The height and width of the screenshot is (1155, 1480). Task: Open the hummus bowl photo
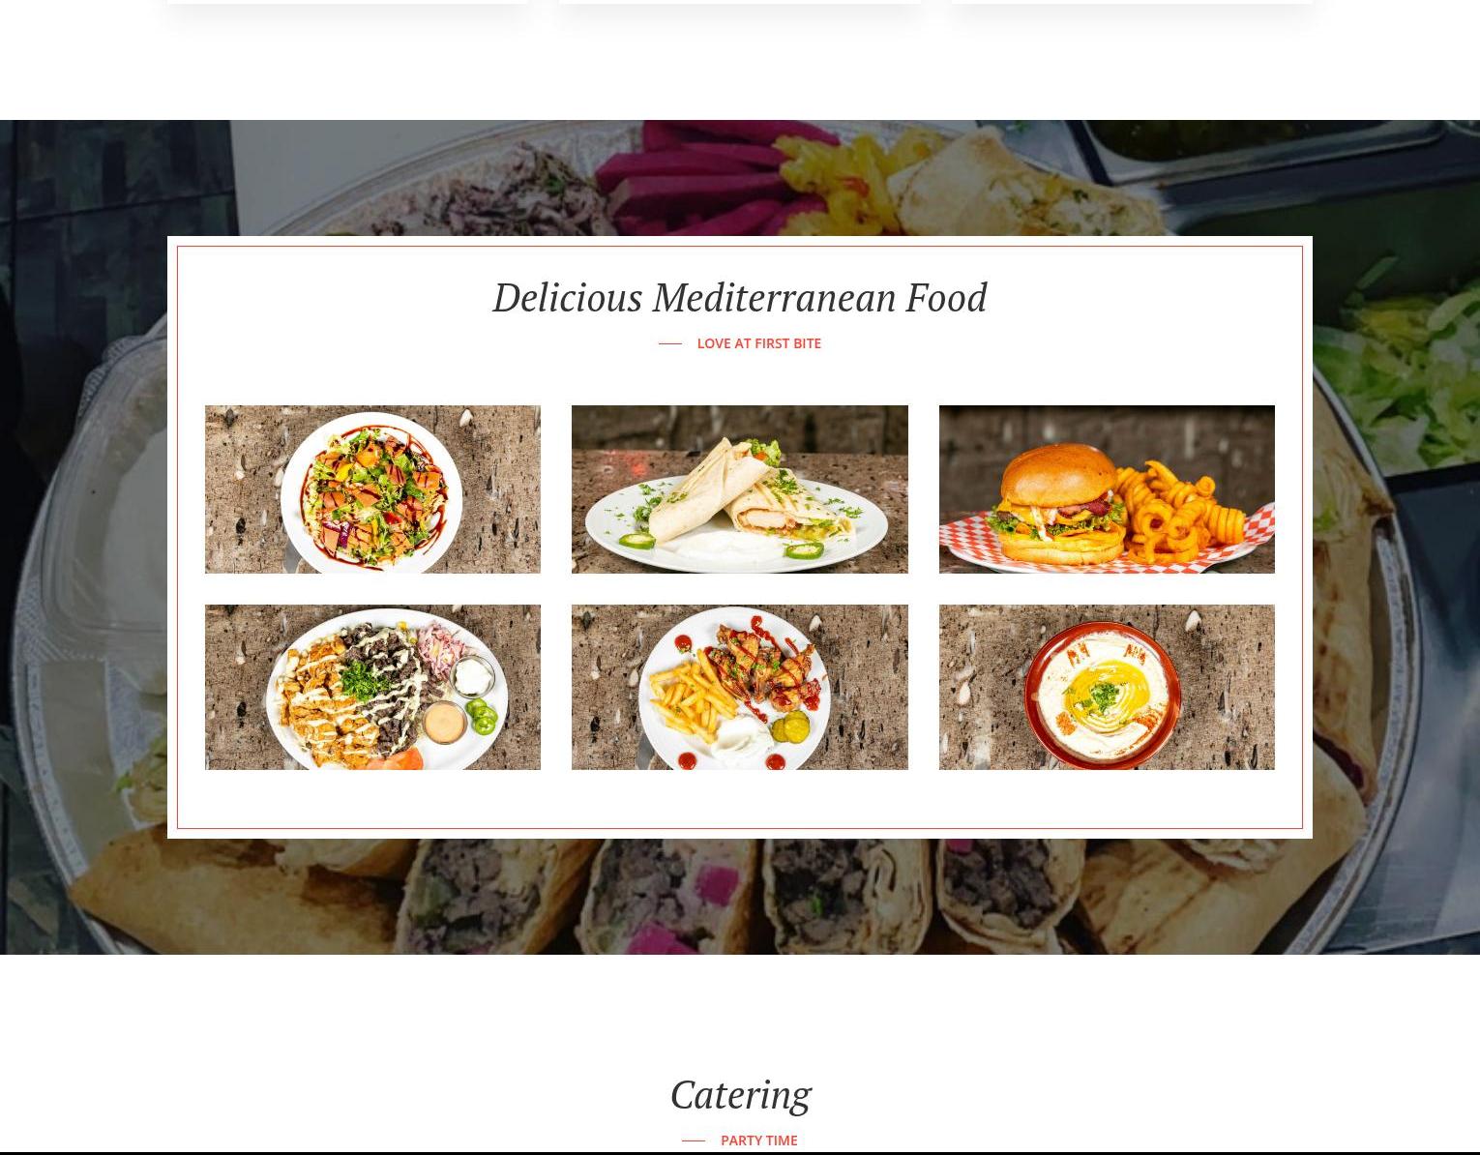[x=1107, y=688]
